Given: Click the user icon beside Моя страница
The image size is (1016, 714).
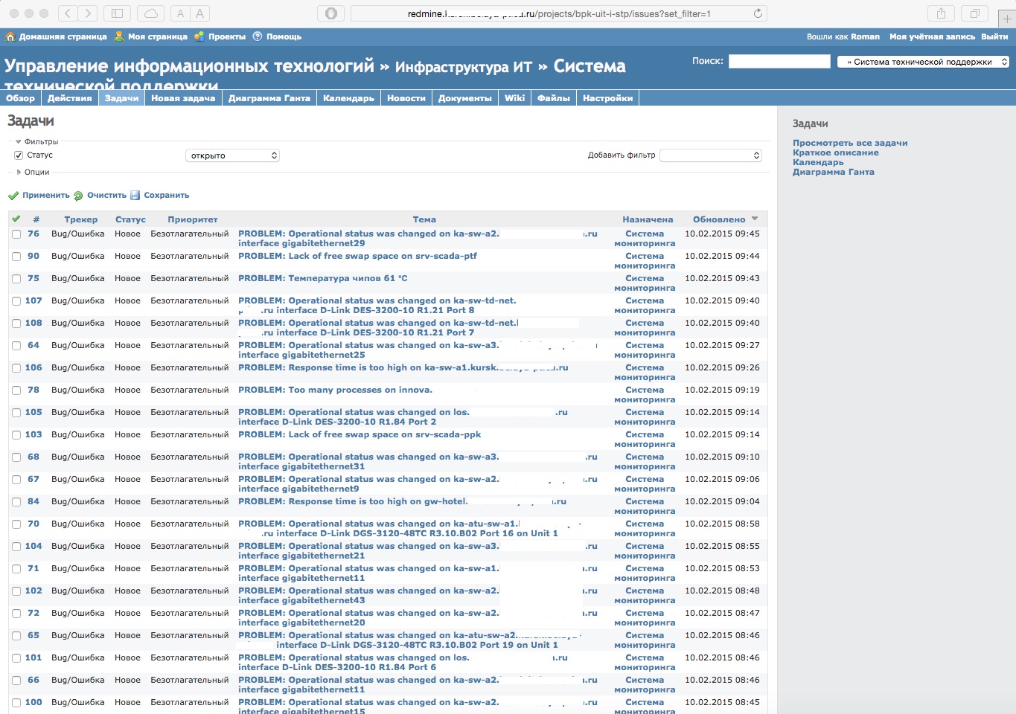Looking at the screenshot, I should (119, 36).
